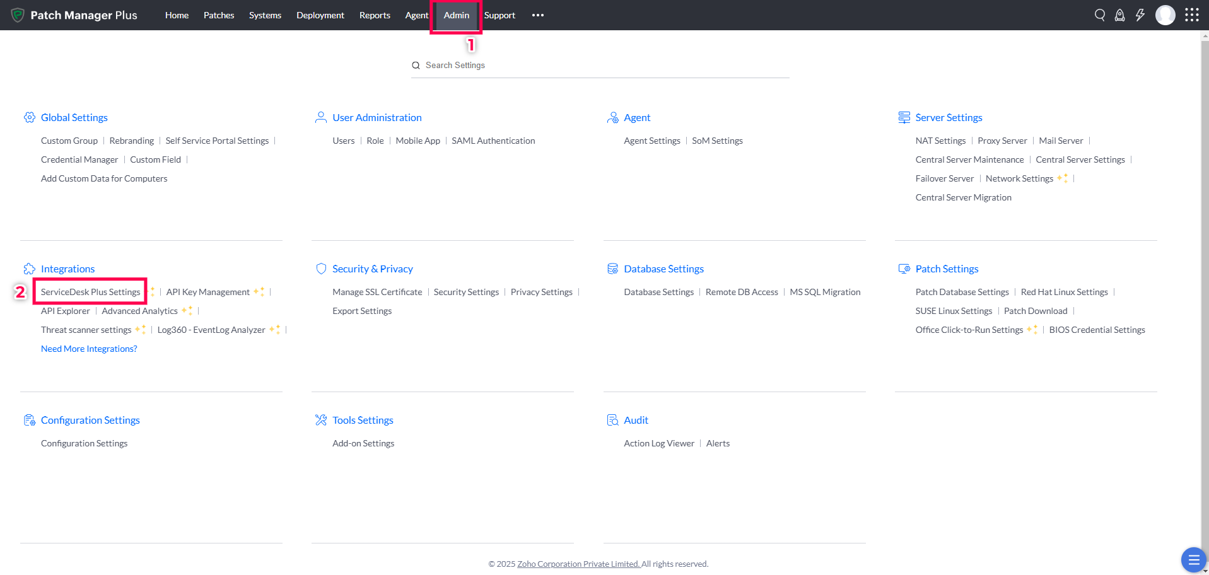Select the Reports tab
The height and width of the screenshot is (575, 1209).
click(x=375, y=15)
